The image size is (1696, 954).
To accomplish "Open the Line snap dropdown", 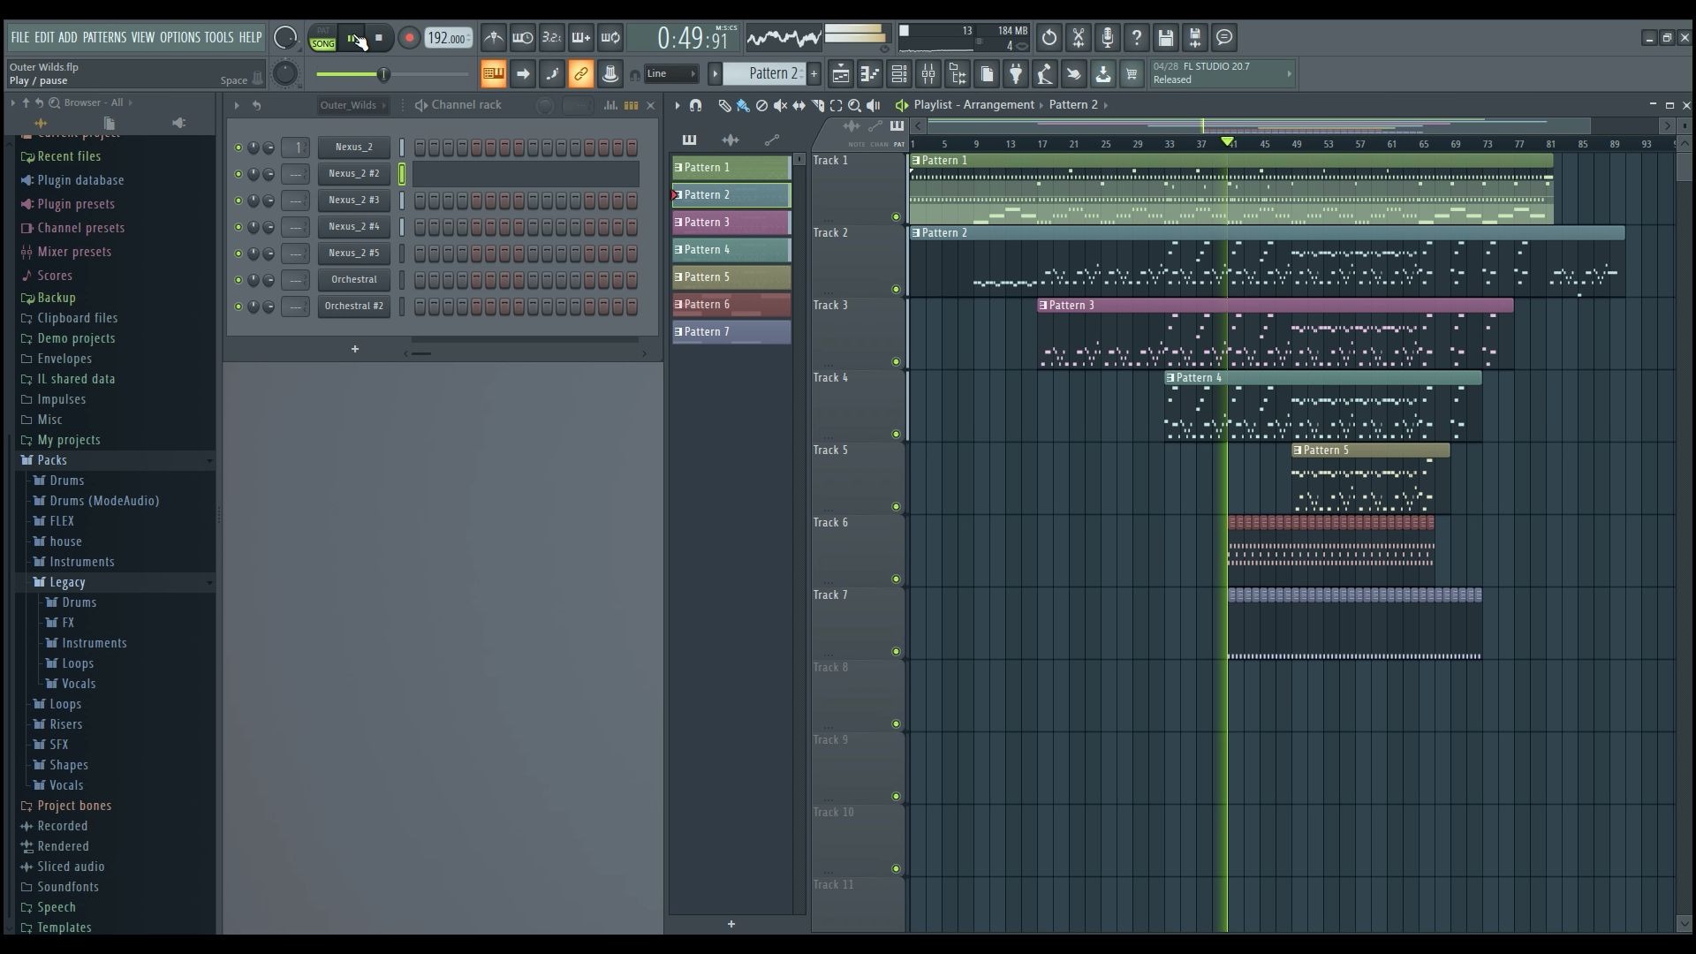I will click(x=671, y=74).
